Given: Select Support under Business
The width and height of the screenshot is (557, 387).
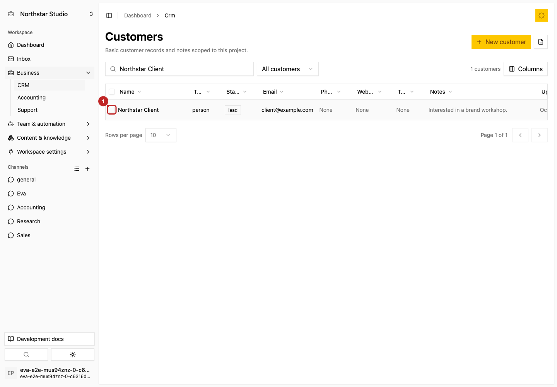Looking at the screenshot, I should coord(50,110).
